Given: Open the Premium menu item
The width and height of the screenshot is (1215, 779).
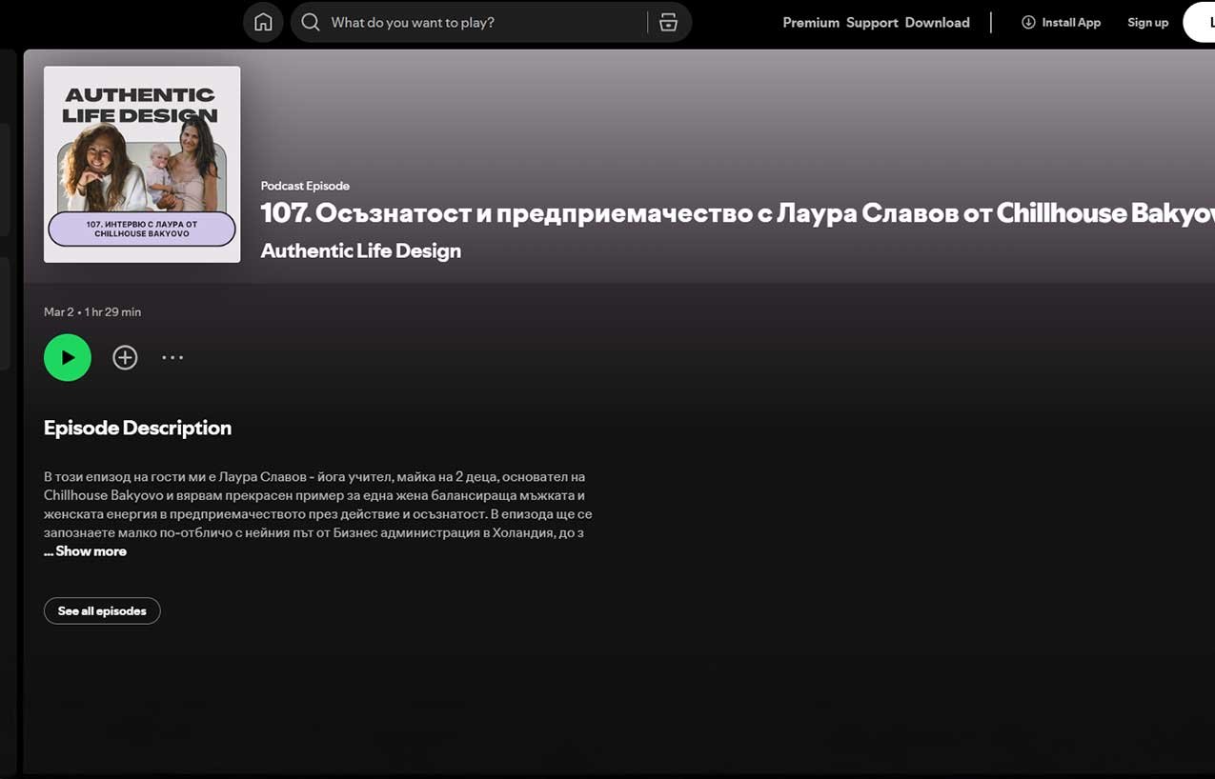Looking at the screenshot, I should pyautogui.click(x=810, y=22).
